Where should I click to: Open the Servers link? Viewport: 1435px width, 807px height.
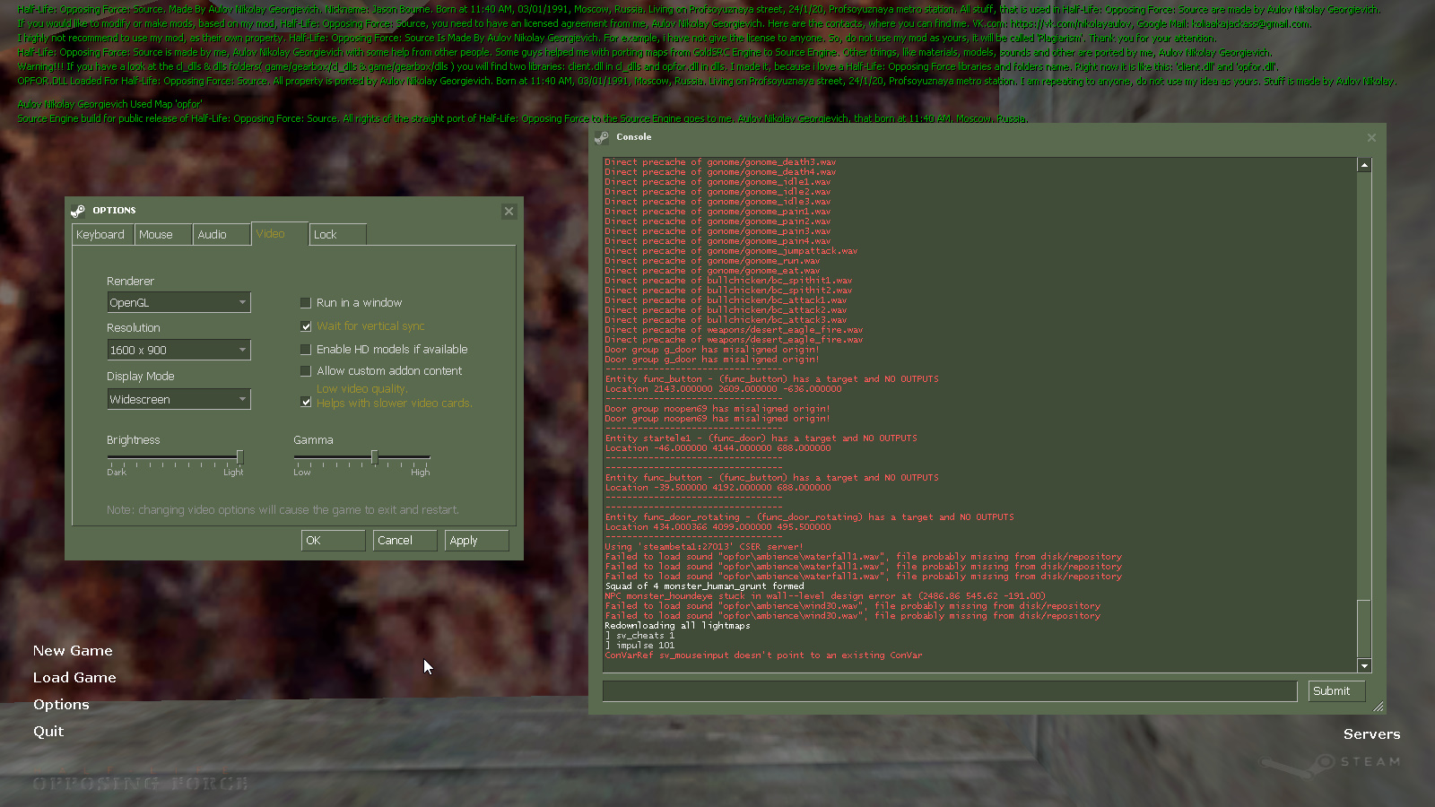pyautogui.click(x=1371, y=734)
